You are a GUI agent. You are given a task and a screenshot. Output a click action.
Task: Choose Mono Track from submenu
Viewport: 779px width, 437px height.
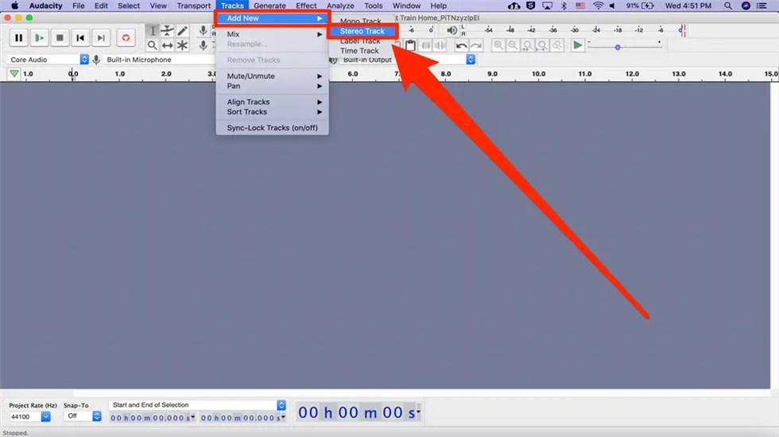(x=361, y=21)
